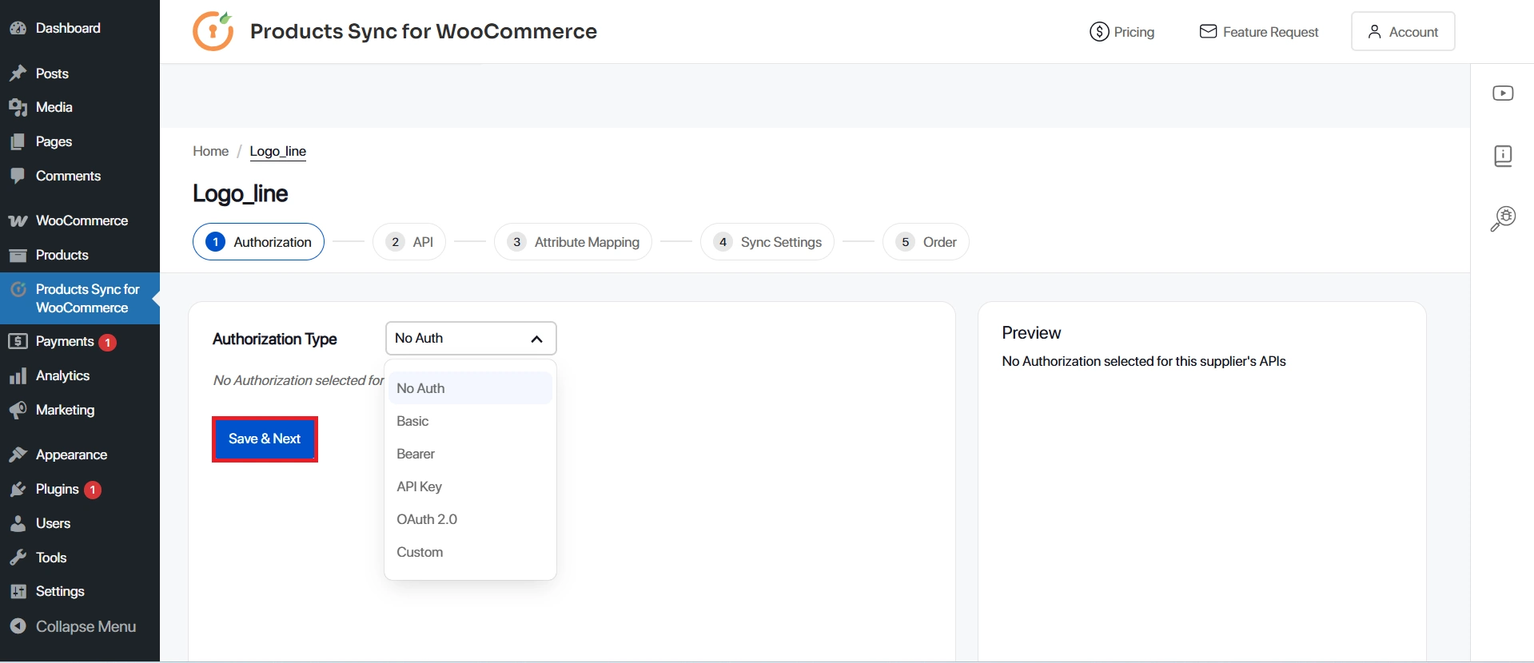The width and height of the screenshot is (1534, 663).
Task: Click the debug magnifier icon in right sidebar
Action: [x=1503, y=218]
